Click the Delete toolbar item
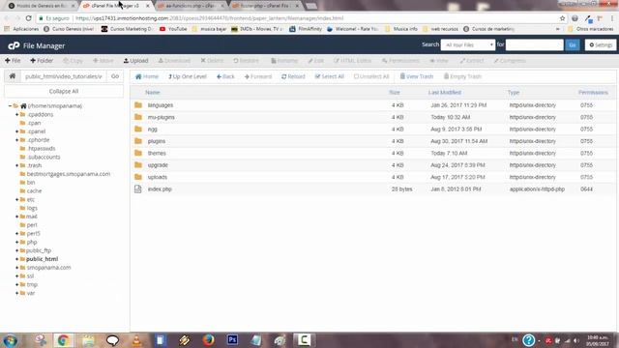The height and width of the screenshot is (348, 619). [x=212, y=61]
